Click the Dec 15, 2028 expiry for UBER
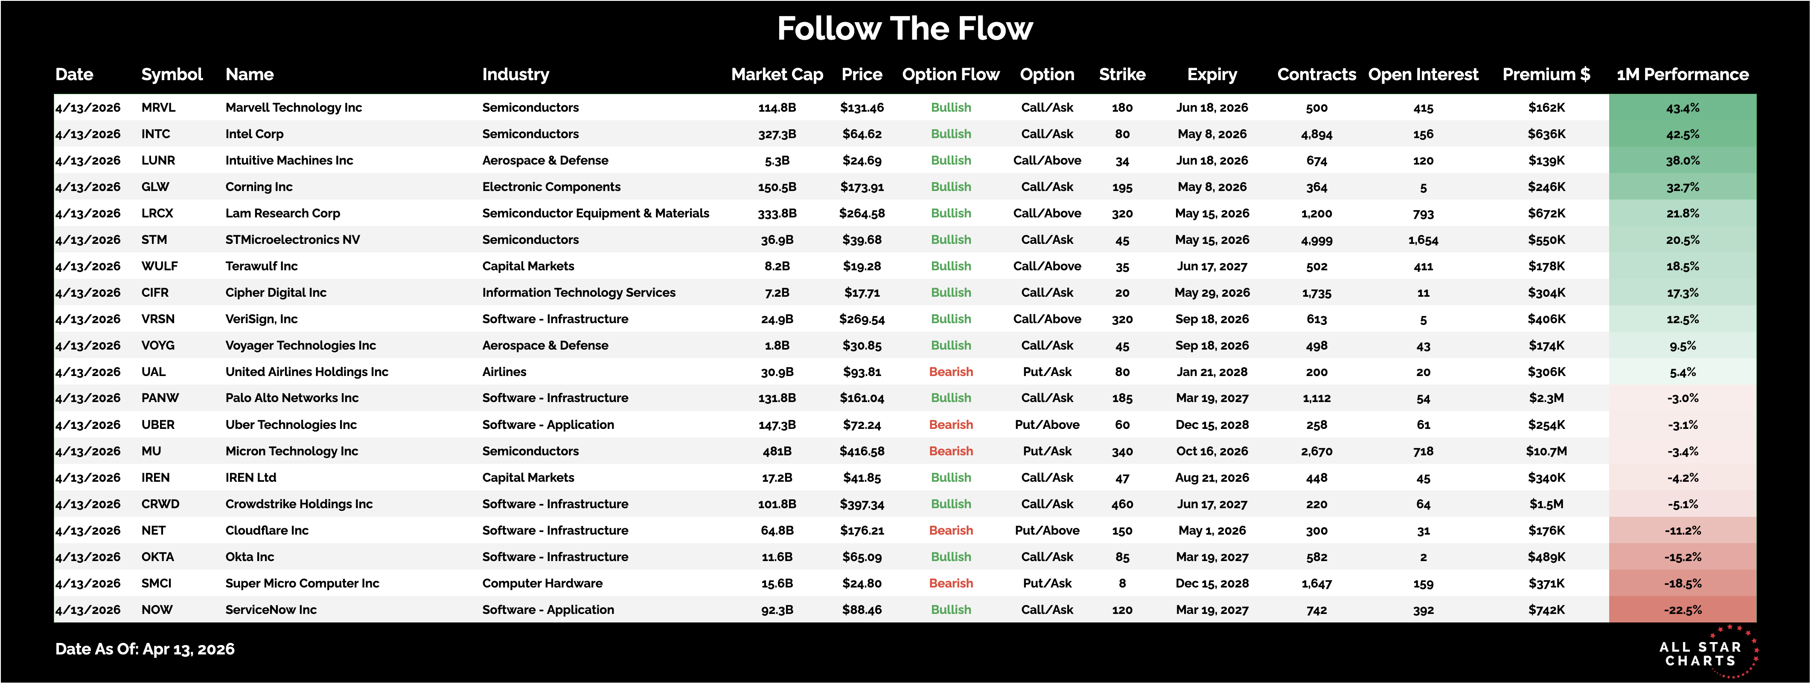The width and height of the screenshot is (1811, 683). 1212,424
